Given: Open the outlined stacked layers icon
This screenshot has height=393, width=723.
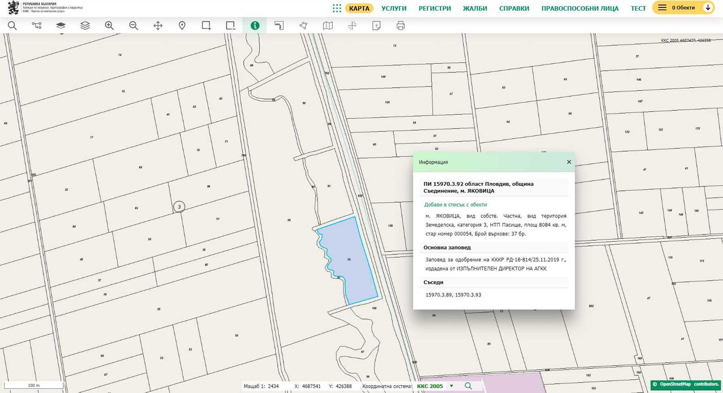Looking at the screenshot, I should tap(85, 25).
